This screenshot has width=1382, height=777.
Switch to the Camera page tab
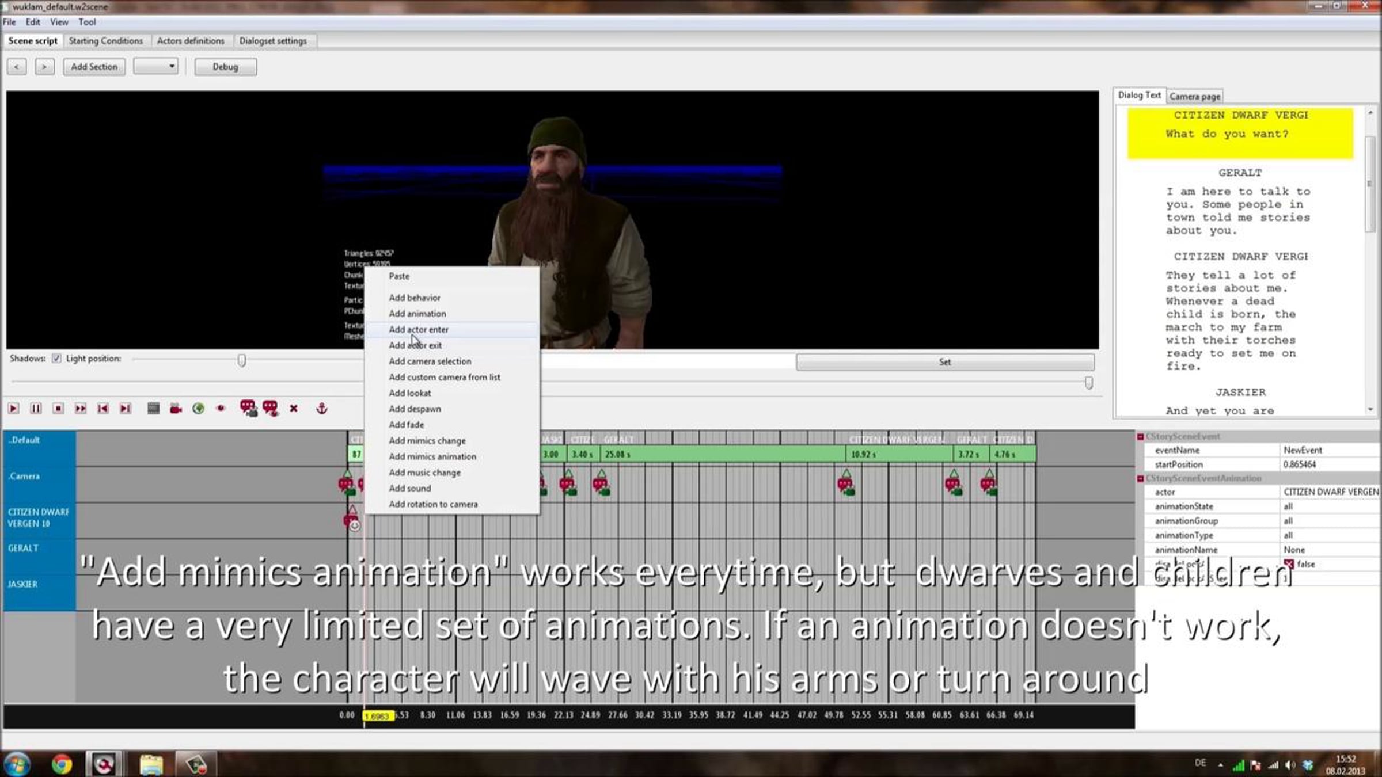click(1195, 97)
